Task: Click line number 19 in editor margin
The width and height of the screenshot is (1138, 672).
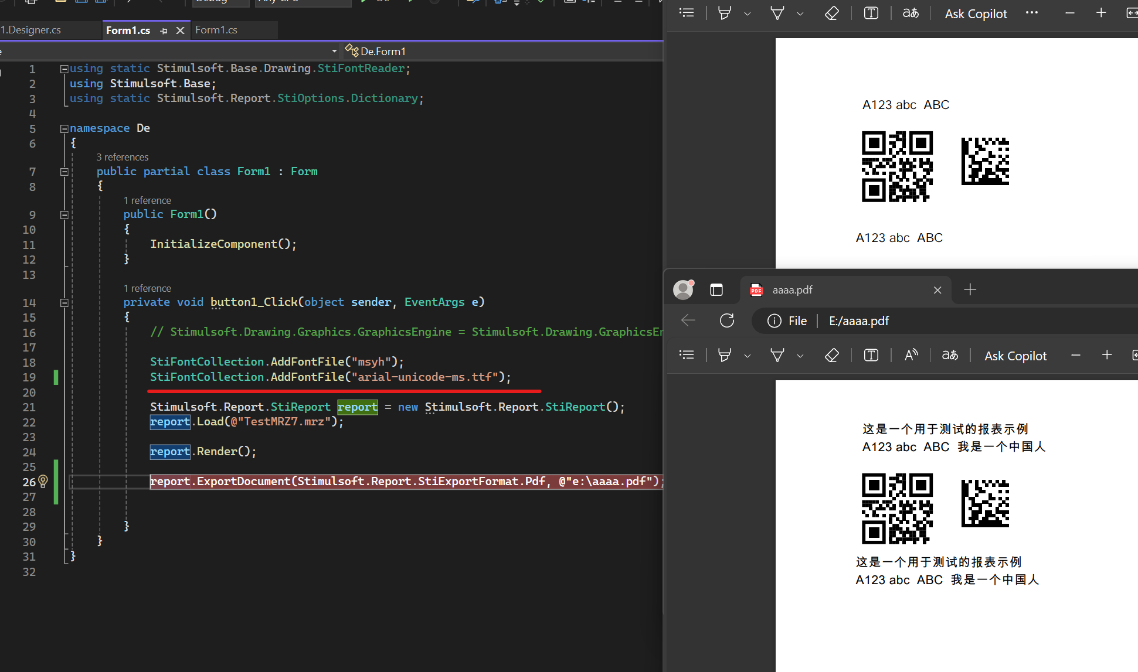Action: pos(29,377)
